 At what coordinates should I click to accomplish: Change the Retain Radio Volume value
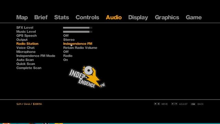80,48
